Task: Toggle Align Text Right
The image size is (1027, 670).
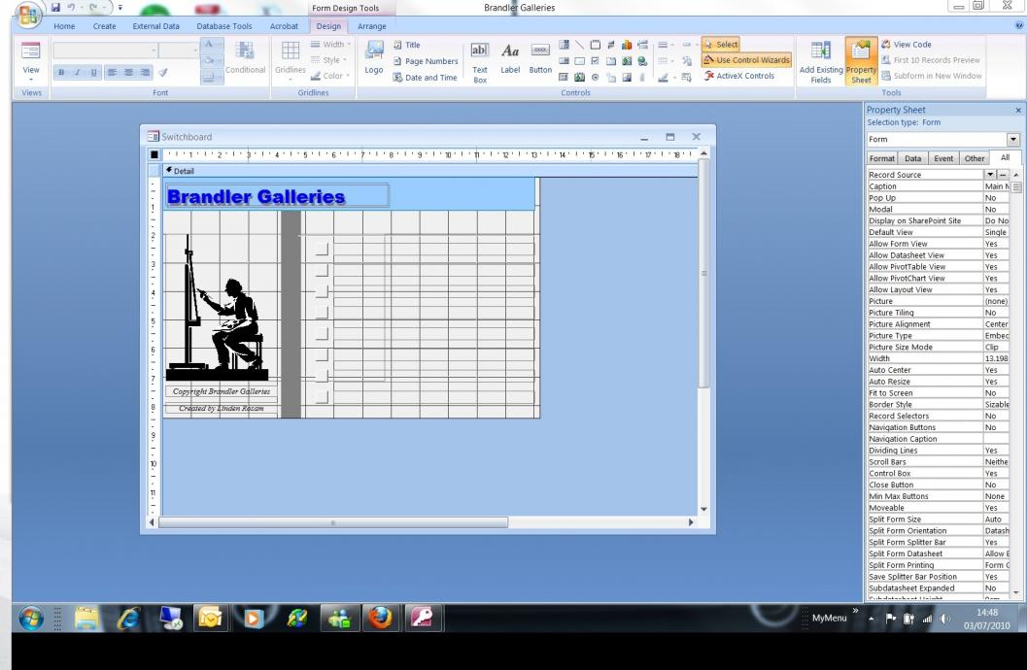Action: pos(145,73)
